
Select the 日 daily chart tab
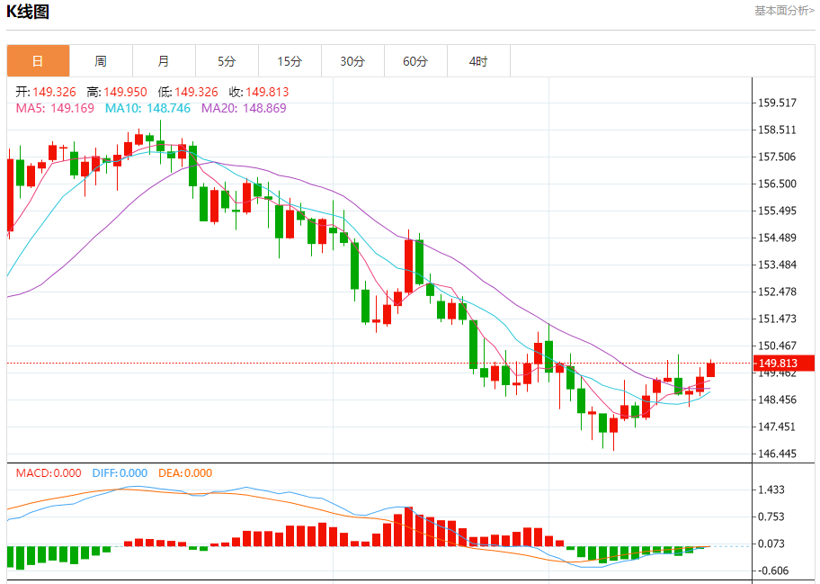coord(38,61)
